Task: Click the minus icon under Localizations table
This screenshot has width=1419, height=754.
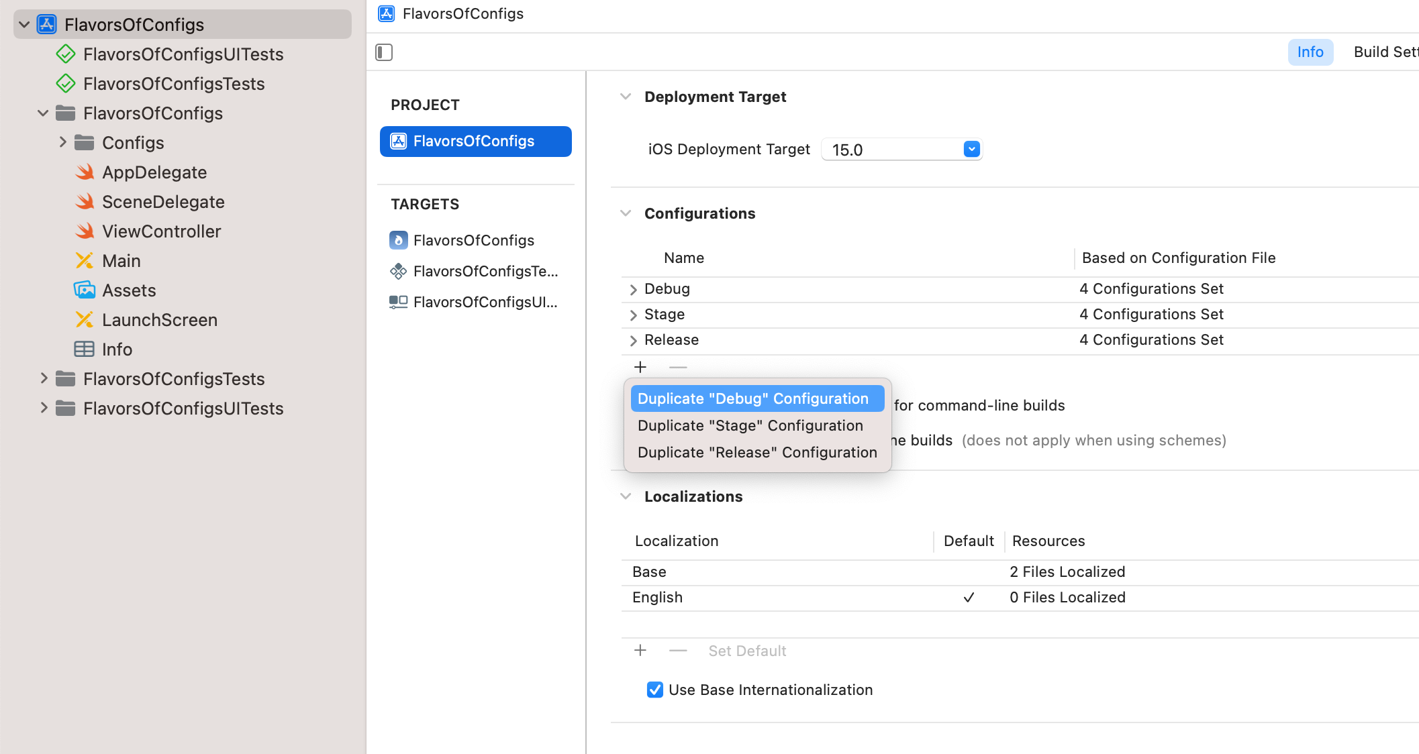Action: point(678,651)
